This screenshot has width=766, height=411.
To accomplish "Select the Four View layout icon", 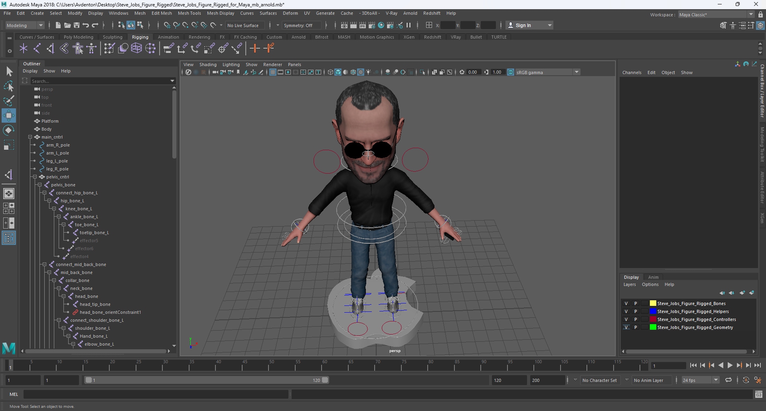I will click(9, 208).
